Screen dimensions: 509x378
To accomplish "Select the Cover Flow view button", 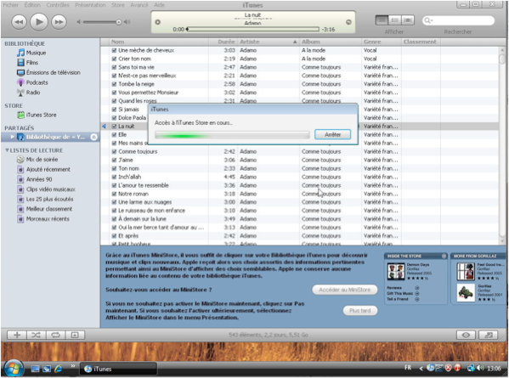I will [x=408, y=20].
